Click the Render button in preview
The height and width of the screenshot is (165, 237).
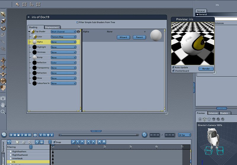[x=206, y=69]
